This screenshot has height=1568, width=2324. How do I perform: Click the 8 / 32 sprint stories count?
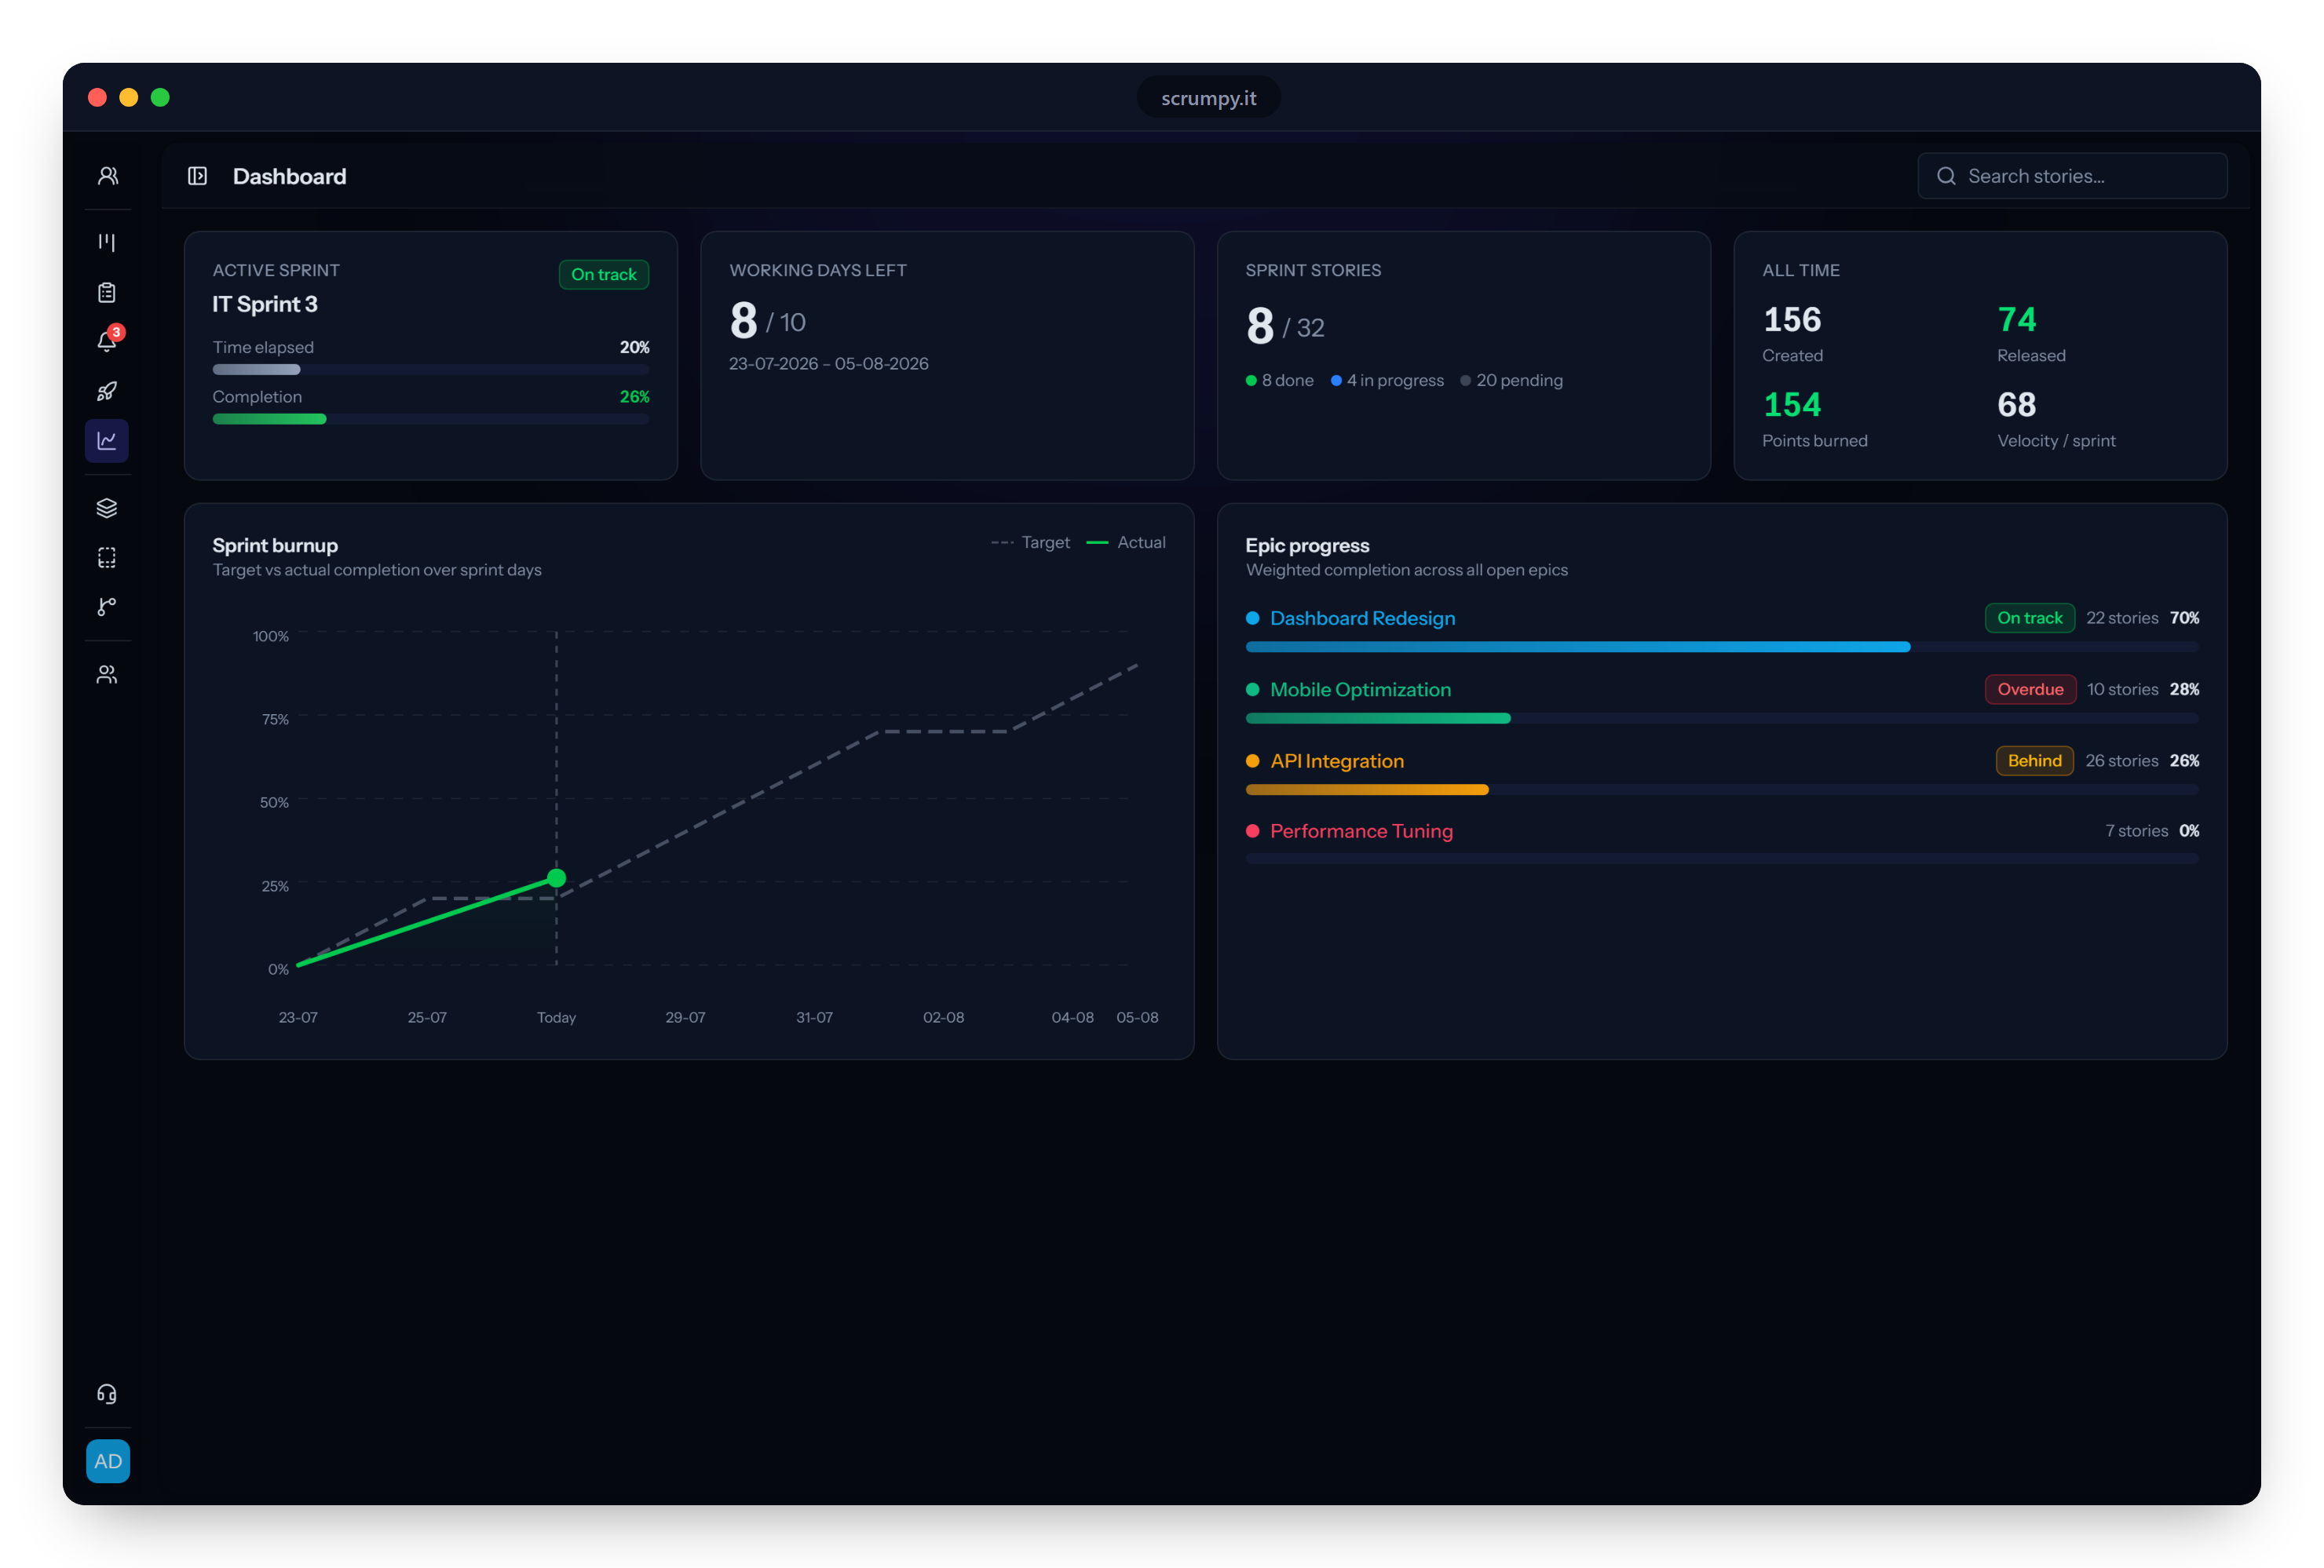1285,326
